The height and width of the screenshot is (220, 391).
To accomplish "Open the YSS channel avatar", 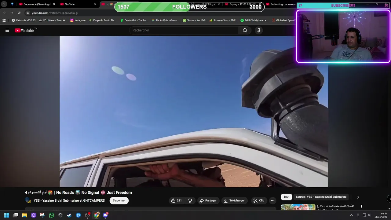I will tap(28, 200).
